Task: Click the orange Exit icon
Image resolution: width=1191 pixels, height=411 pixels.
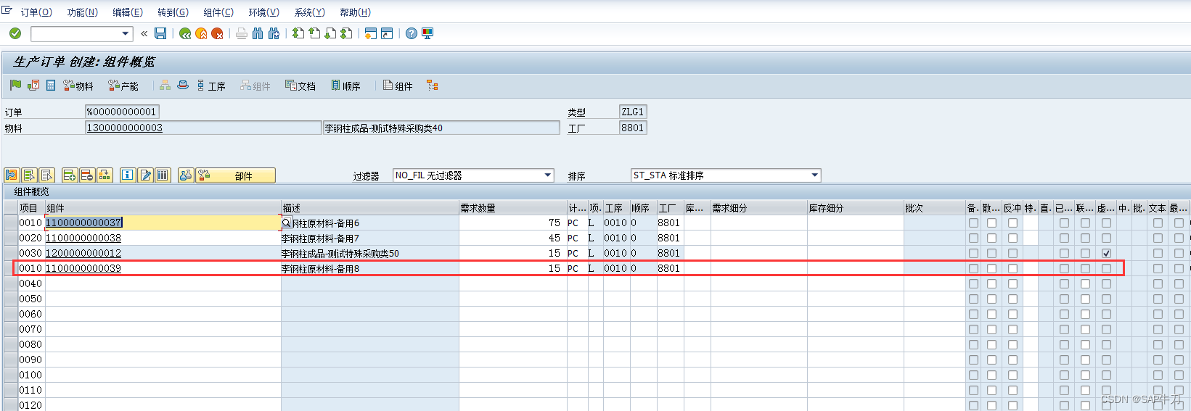Action: click(x=201, y=33)
